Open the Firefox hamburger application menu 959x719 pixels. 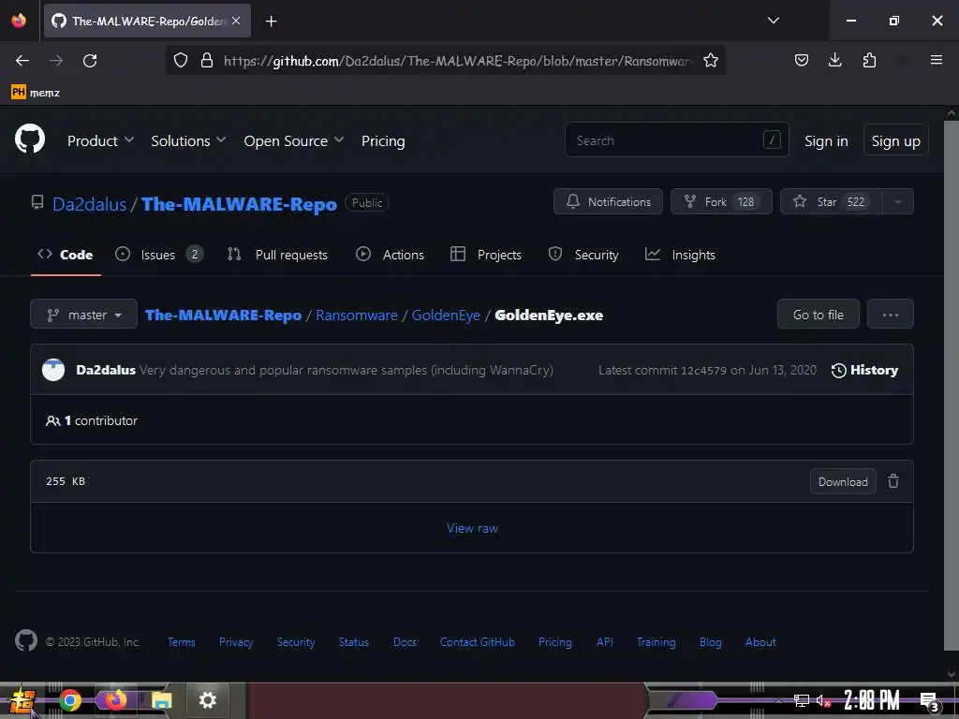[936, 60]
